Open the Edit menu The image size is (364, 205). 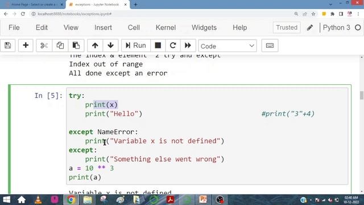42,27
